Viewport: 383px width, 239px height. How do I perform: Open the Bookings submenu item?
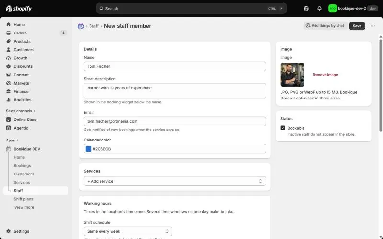[22, 165]
